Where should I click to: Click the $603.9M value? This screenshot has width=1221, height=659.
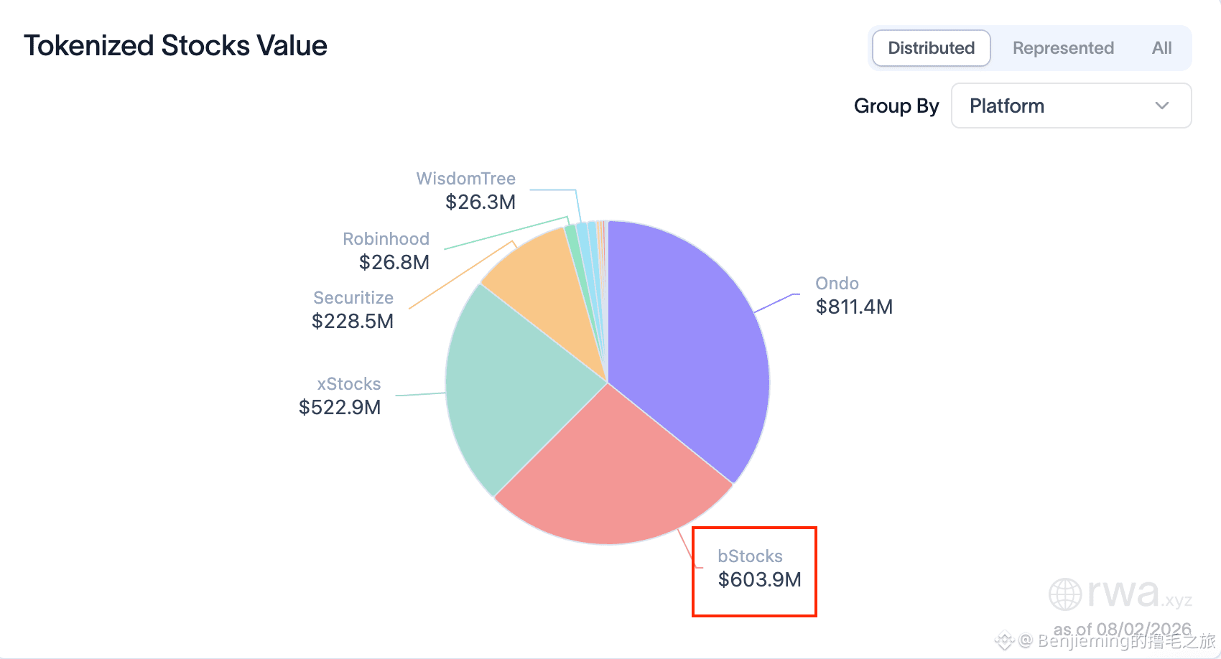tap(759, 579)
